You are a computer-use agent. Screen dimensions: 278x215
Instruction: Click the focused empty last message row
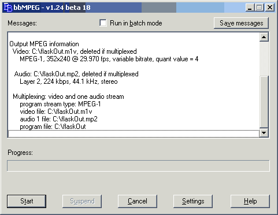134,134
